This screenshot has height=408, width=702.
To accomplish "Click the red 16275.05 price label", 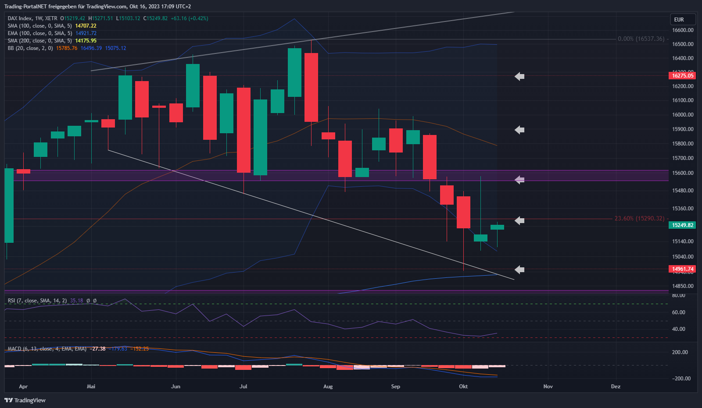I will [683, 76].
